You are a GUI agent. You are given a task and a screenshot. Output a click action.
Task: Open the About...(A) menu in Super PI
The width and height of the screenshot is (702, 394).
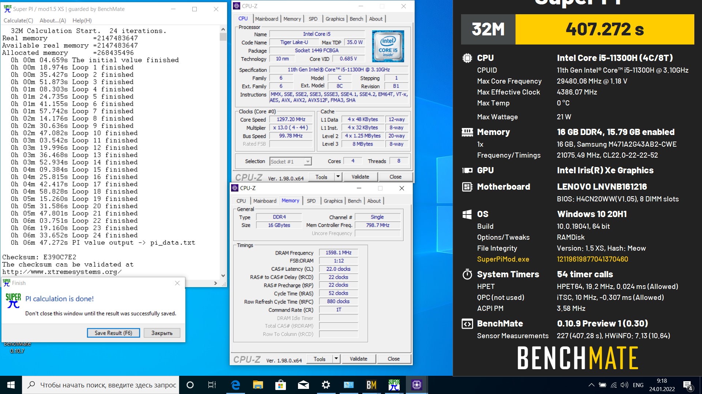pos(53,20)
